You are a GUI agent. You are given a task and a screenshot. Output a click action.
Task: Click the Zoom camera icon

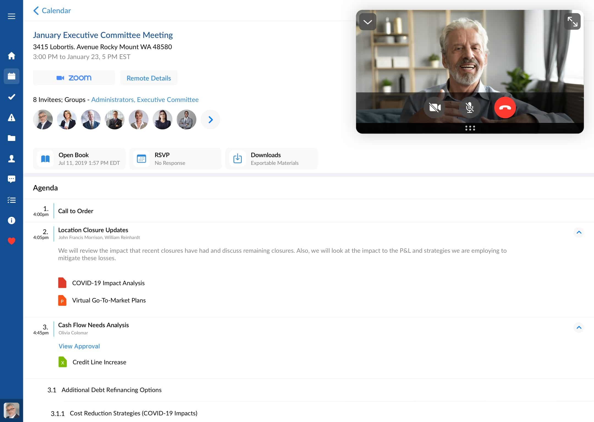coord(60,78)
